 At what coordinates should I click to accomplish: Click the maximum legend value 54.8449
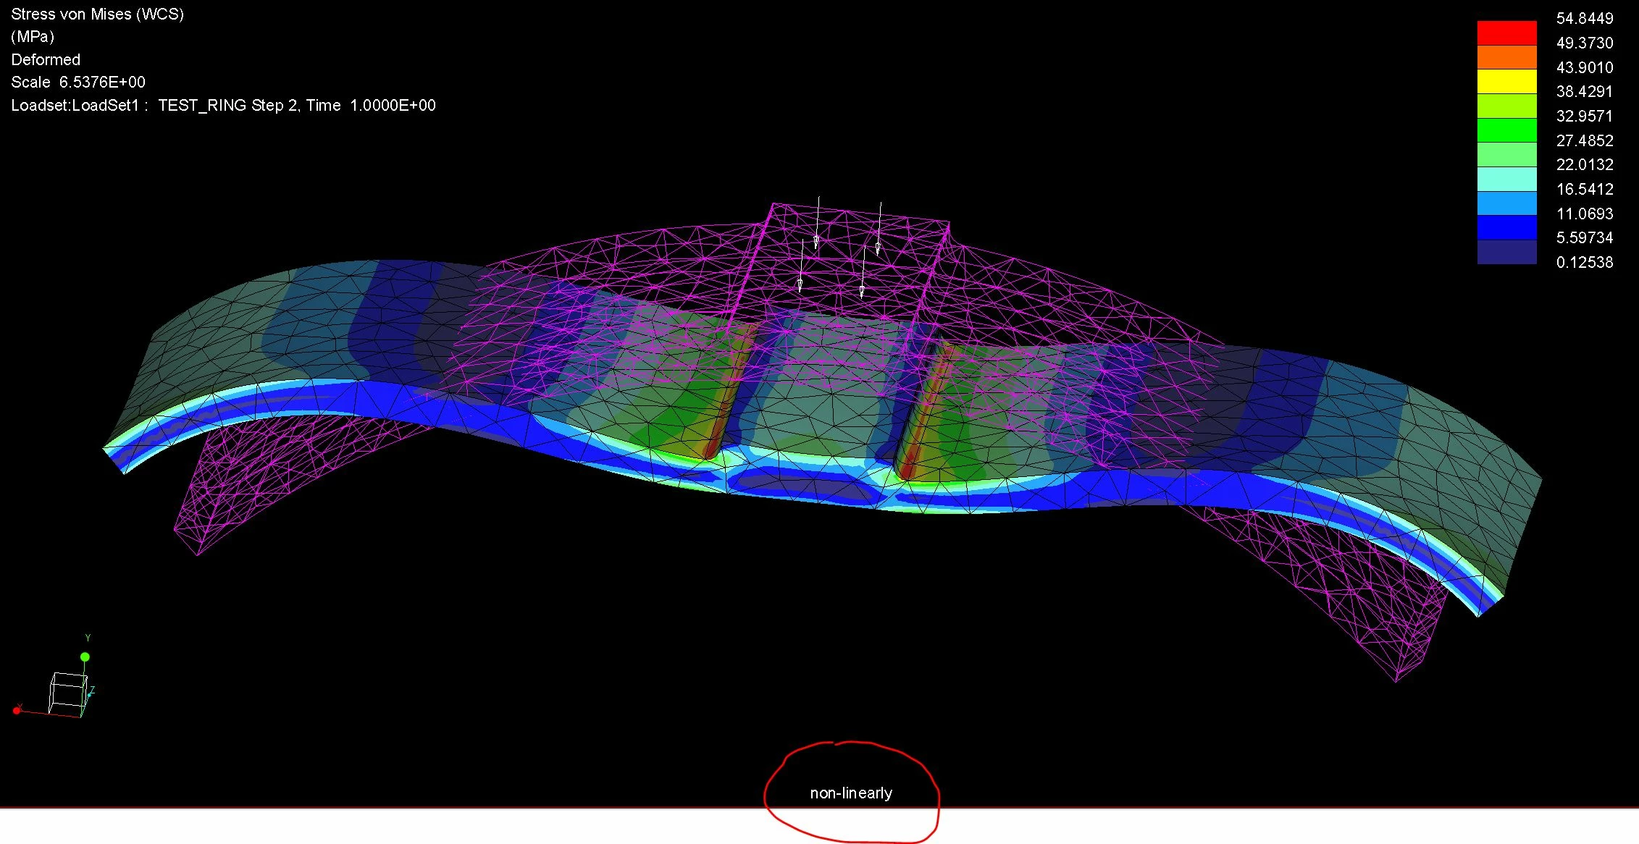pyautogui.click(x=1584, y=19)
